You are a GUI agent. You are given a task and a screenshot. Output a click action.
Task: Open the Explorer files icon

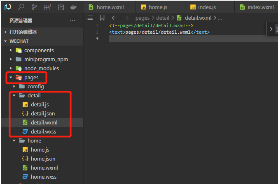8,7
